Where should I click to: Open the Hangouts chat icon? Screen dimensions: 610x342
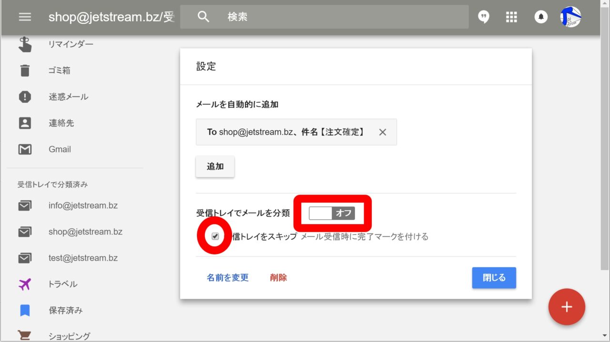[x=484, y=17]
